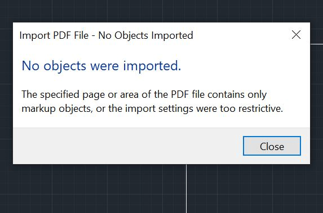323x213 pixels.
Task: Click the drawing canvas left of the dialog
Action: pyautogui.click(x=6, y=92)
